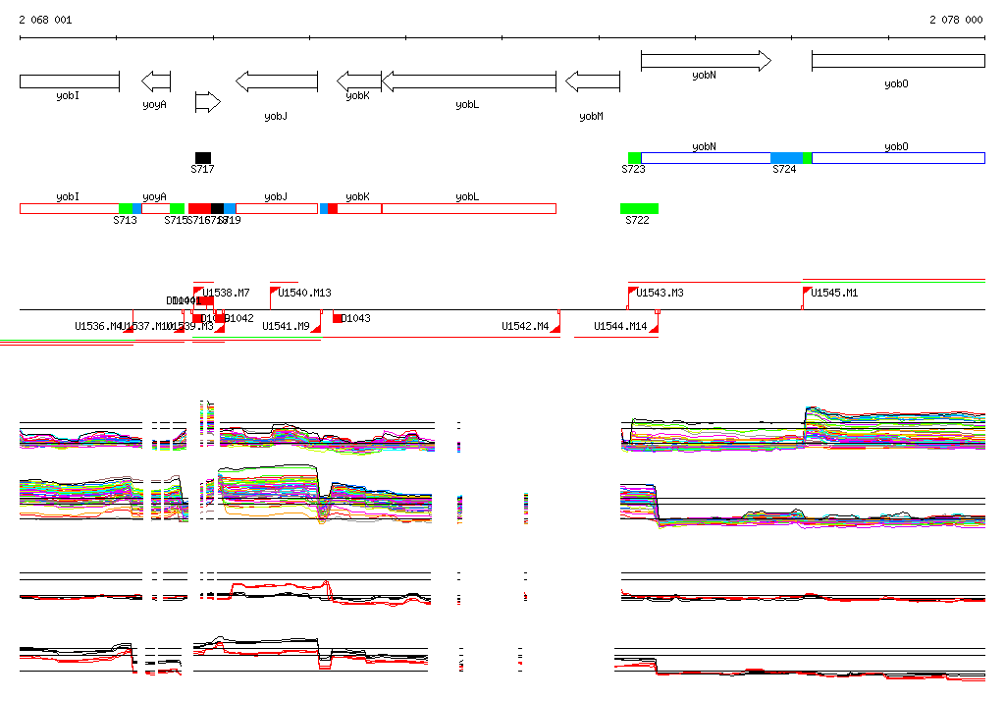Select the yobO gene box in top track
The width and height of the screenshot is (1005, 701).
click(898, 61)
